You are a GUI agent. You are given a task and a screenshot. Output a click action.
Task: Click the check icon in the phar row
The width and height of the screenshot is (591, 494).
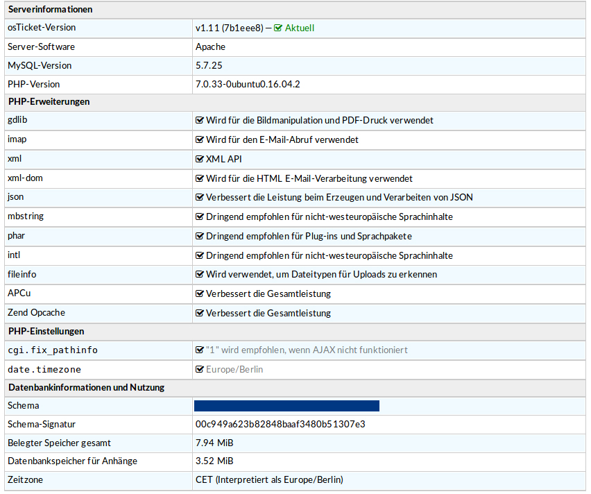200,236
